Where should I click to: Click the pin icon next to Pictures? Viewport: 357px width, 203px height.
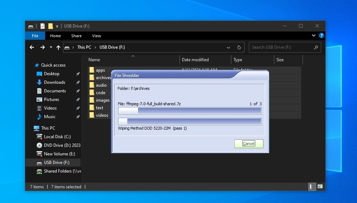(78, 100)
